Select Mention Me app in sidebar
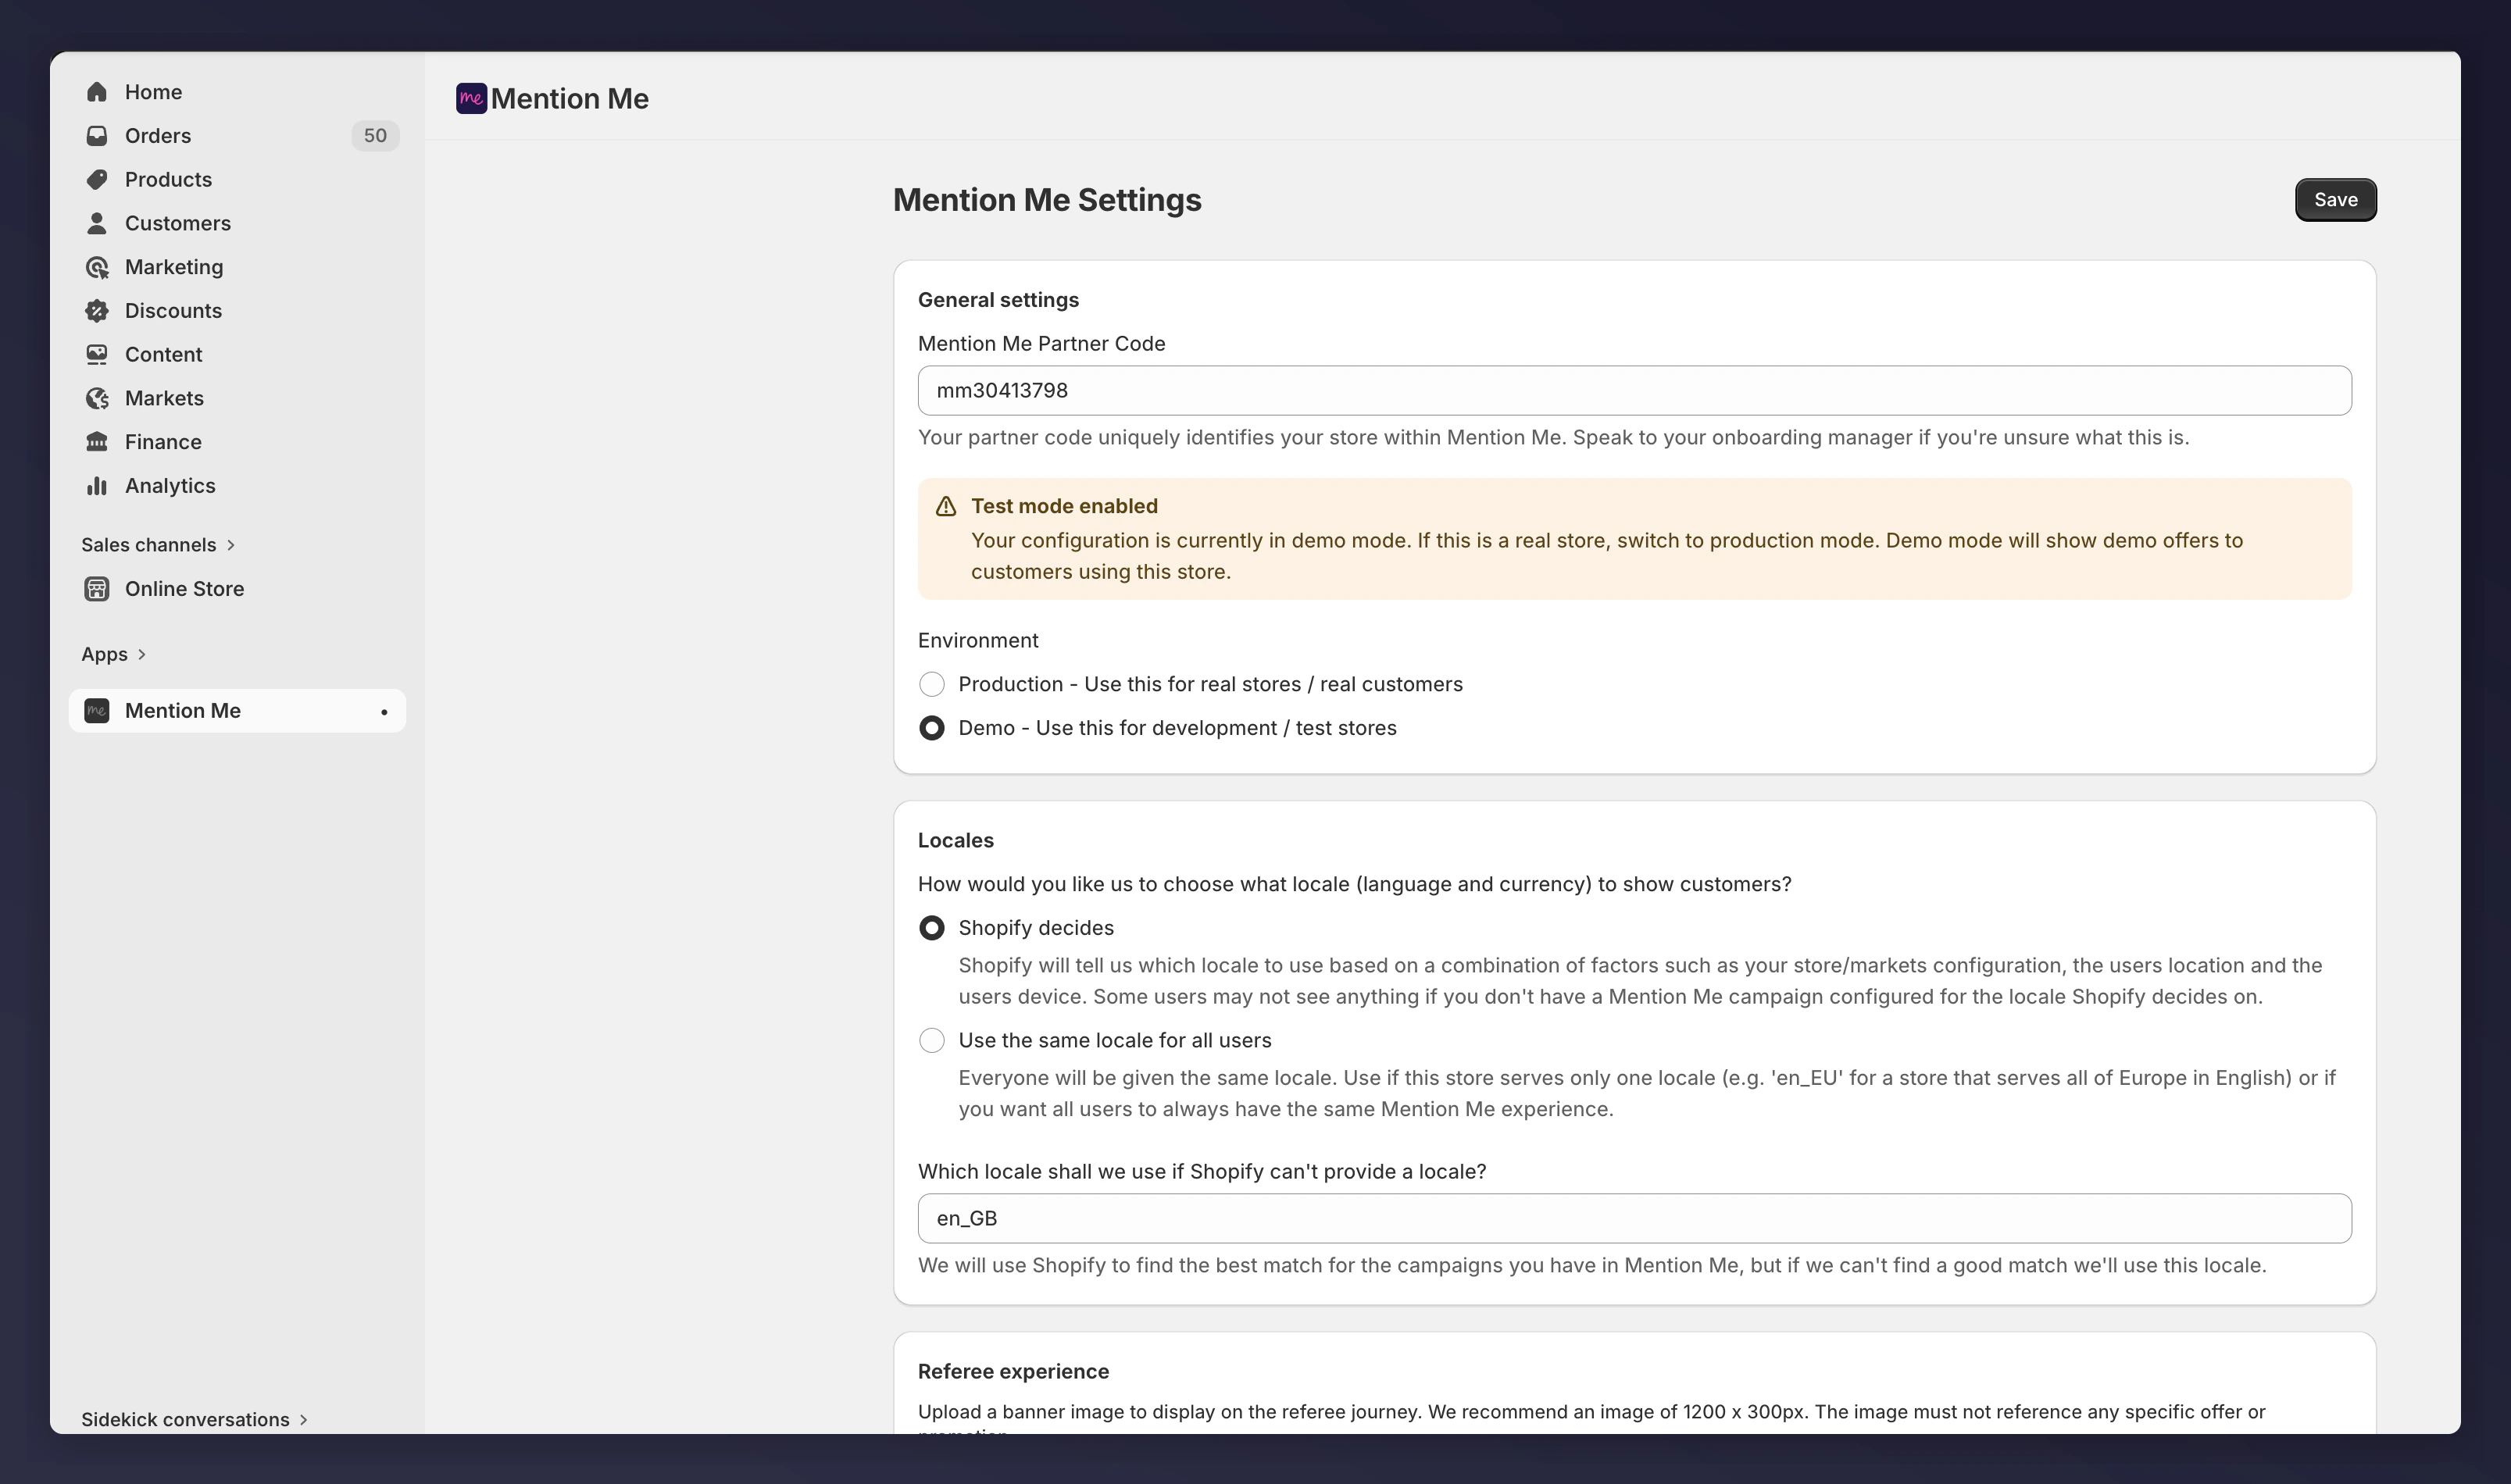Viewport: 2511px width, 1484px height. click(x=237, y=711)
